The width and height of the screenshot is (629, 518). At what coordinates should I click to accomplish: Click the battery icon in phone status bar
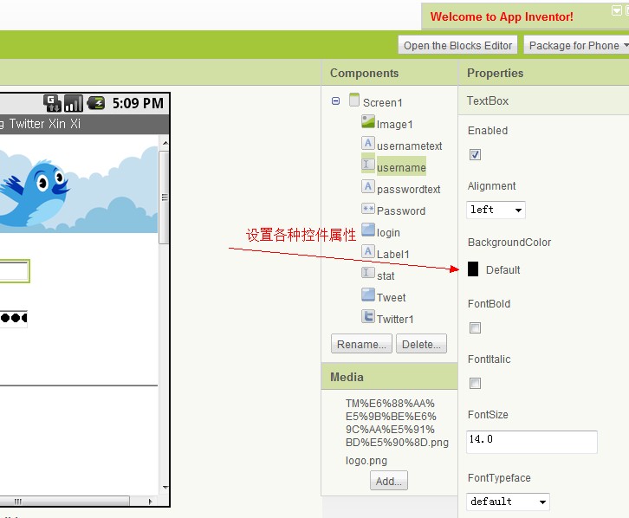(x=96, y=103)
